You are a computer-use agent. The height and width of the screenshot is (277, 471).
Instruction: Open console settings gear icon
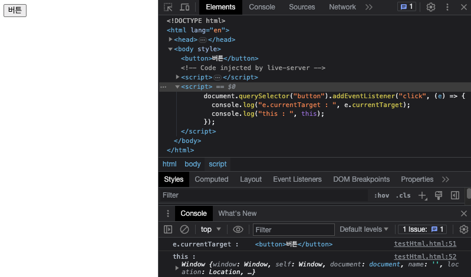tap(464, 229)
